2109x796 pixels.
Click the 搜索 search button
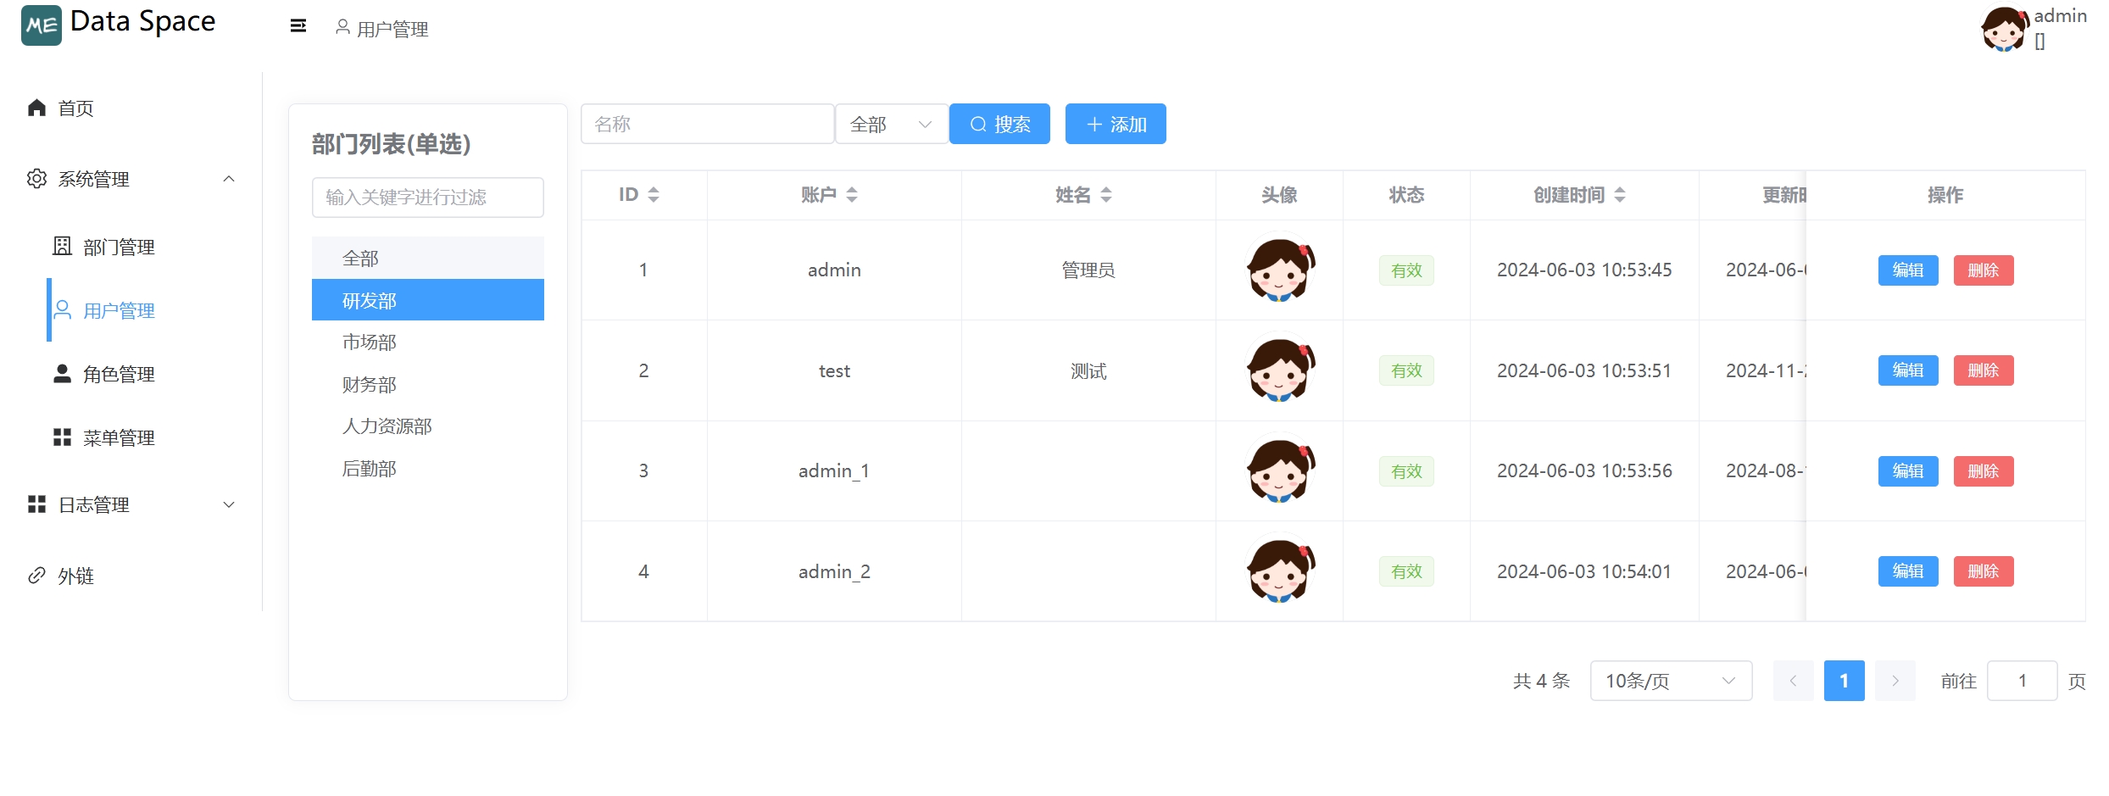pos(999,125)
